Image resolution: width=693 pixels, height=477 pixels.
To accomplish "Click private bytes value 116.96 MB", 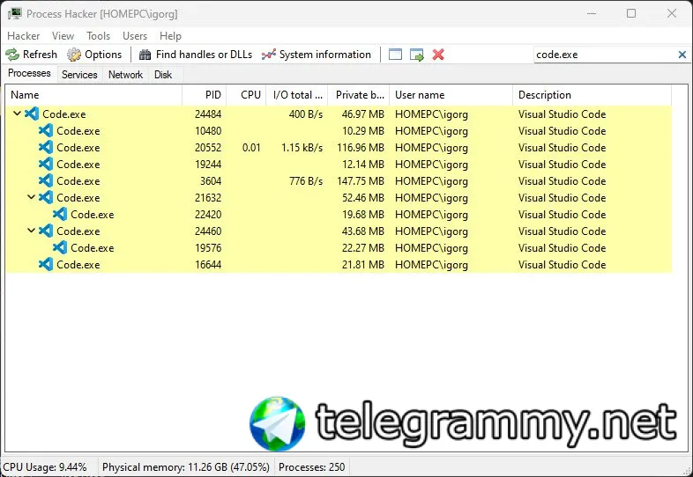I will 361,147.
